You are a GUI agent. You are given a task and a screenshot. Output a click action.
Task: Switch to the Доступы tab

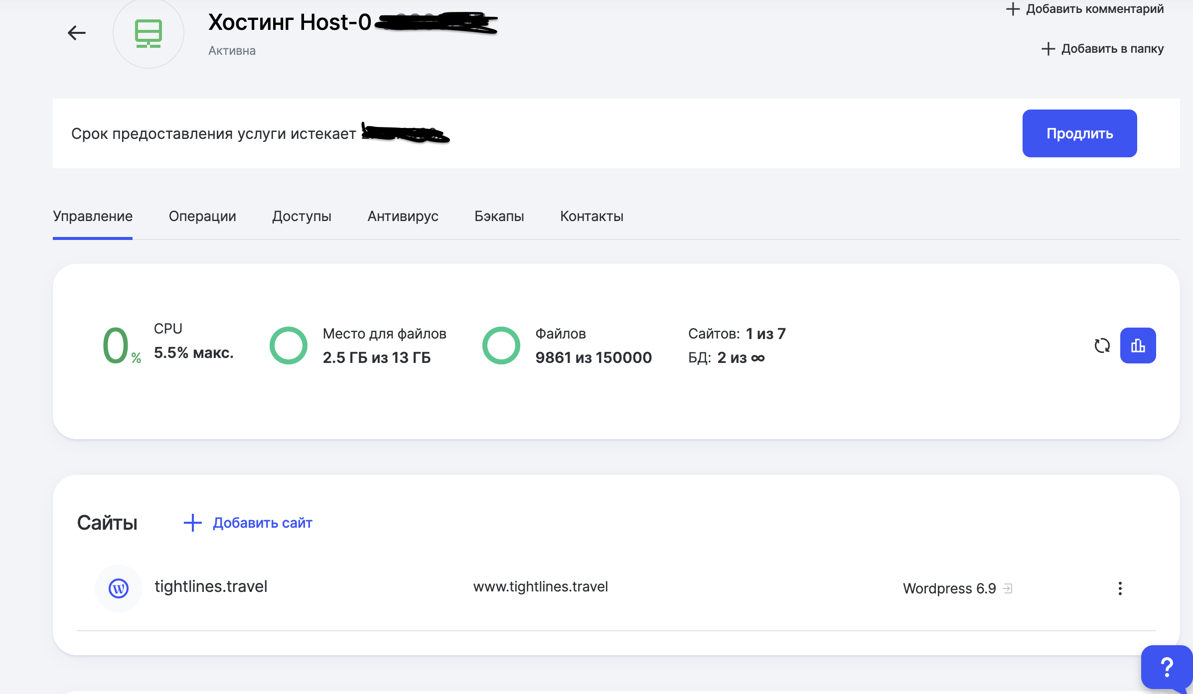(x=301, y=216)
